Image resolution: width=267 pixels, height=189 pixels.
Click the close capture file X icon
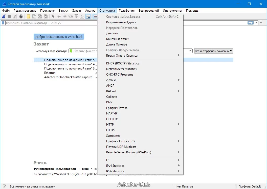pyautogui.click(x=40, y=16)
